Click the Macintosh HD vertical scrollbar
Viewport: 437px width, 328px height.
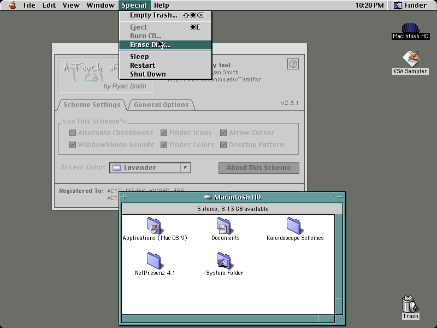(338, 265)
